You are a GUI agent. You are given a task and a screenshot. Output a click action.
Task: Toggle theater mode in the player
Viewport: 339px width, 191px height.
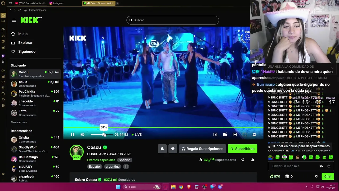(x=235, y=134)
